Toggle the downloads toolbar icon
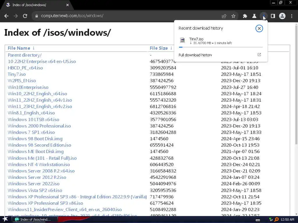Viewport: 298px width, 223px height. pos(264,16)
